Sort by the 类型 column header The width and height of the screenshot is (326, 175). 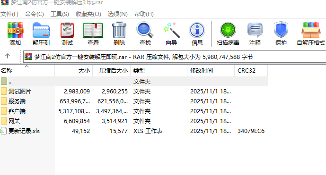coord(159,71)
